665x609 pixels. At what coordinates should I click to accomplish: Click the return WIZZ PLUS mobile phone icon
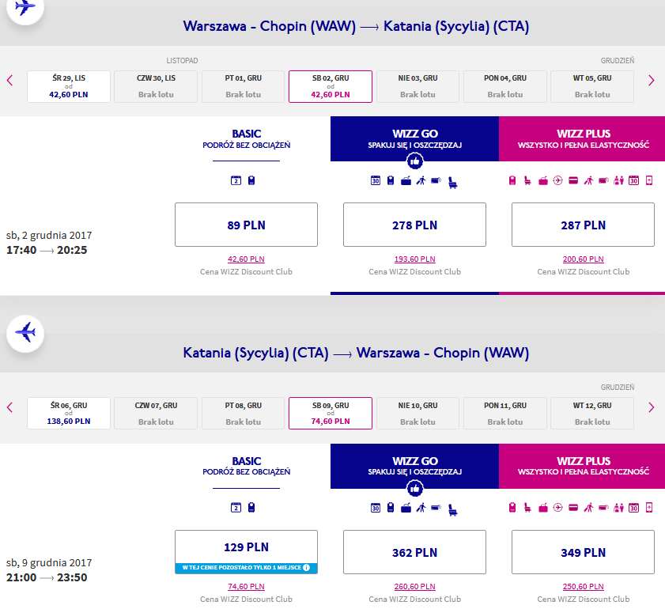click(649, 508)
